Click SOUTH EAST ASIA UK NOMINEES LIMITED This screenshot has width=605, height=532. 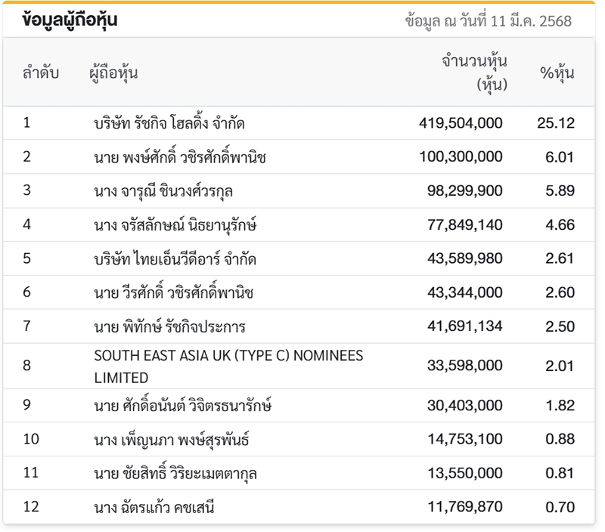click(228, 366)
